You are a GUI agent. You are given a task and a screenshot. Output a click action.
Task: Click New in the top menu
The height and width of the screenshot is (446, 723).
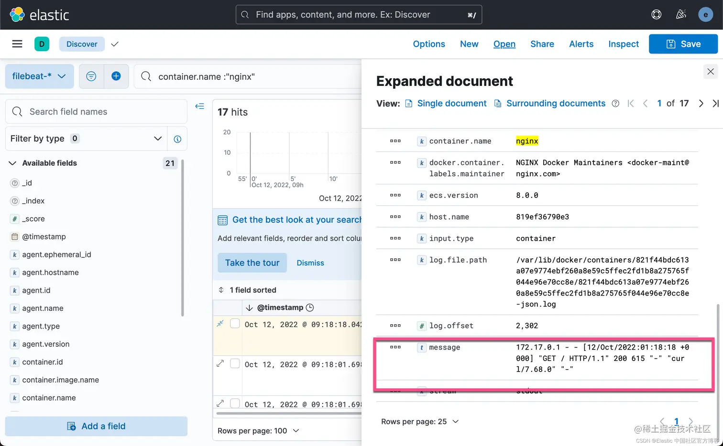[469, 44]
